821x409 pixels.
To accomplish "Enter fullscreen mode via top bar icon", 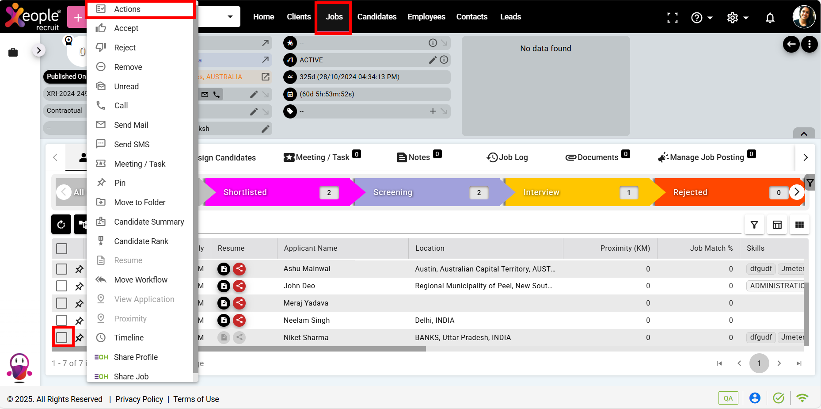I will (x=672, y=18).
